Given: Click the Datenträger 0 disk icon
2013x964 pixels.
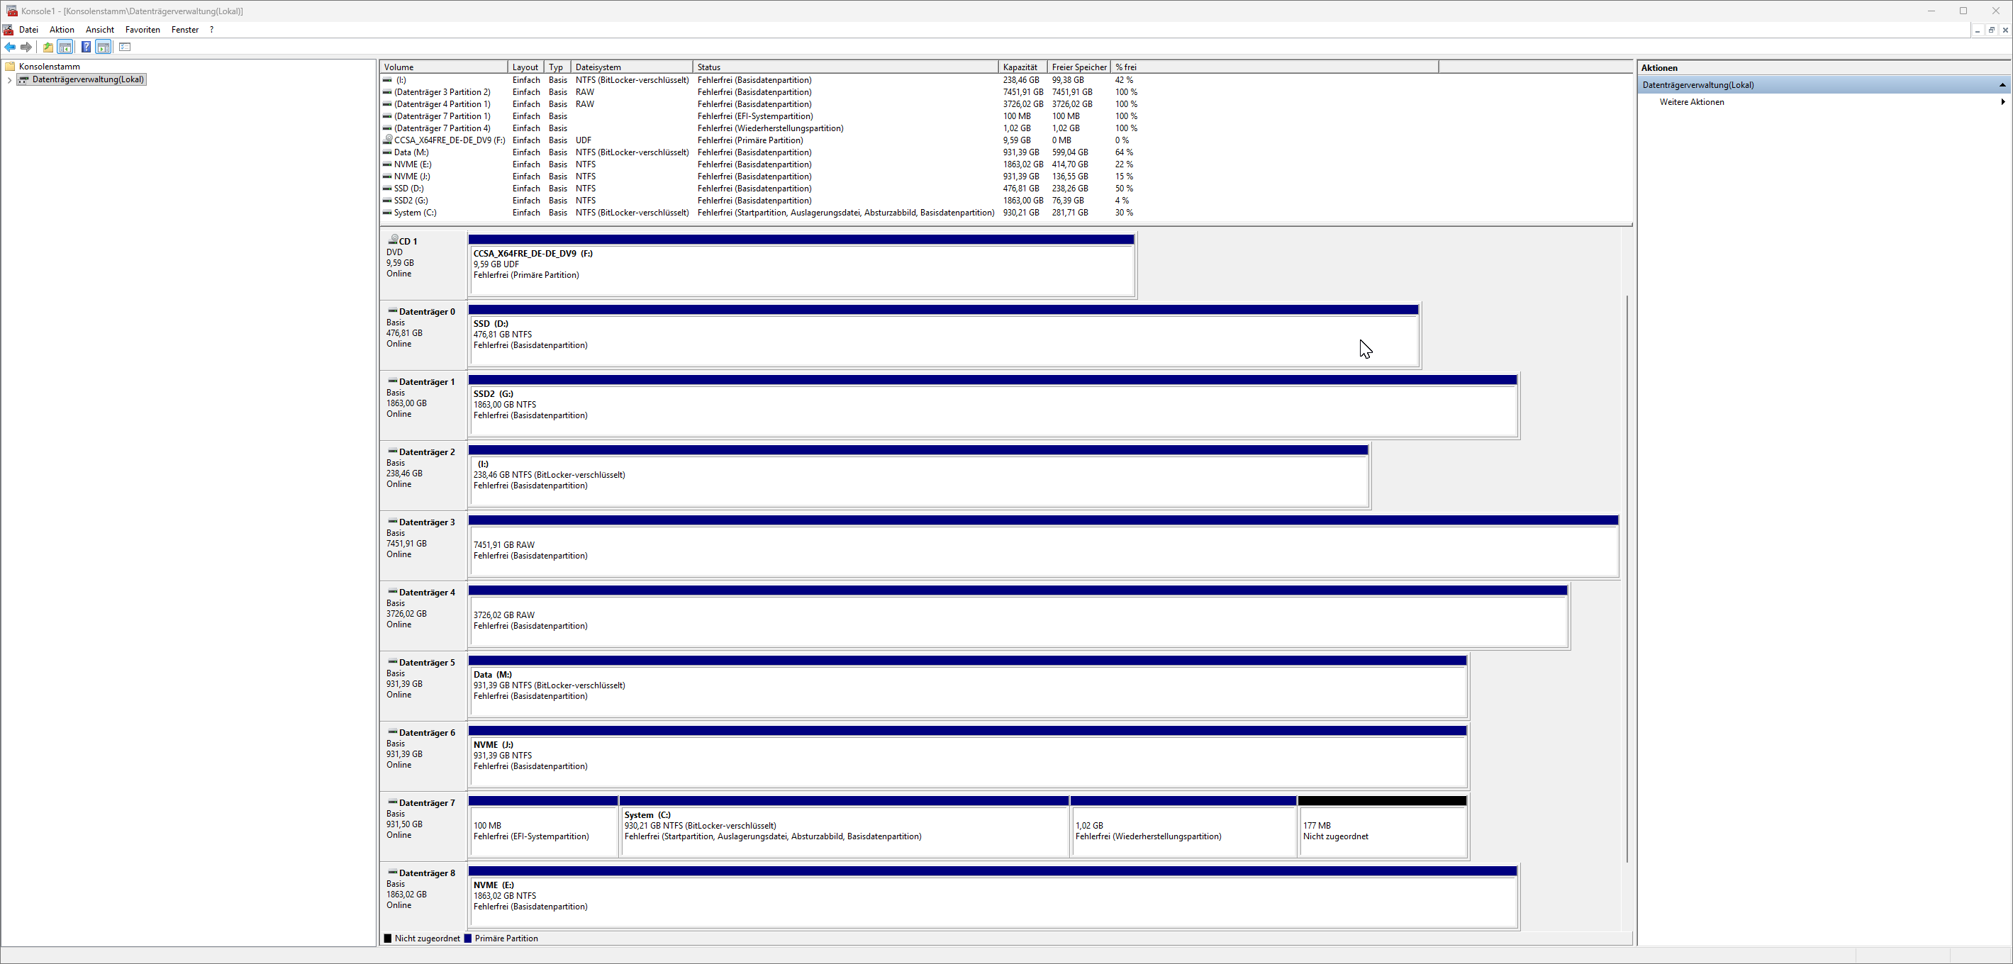Looking at the screenshot, I should pos(392,311).
